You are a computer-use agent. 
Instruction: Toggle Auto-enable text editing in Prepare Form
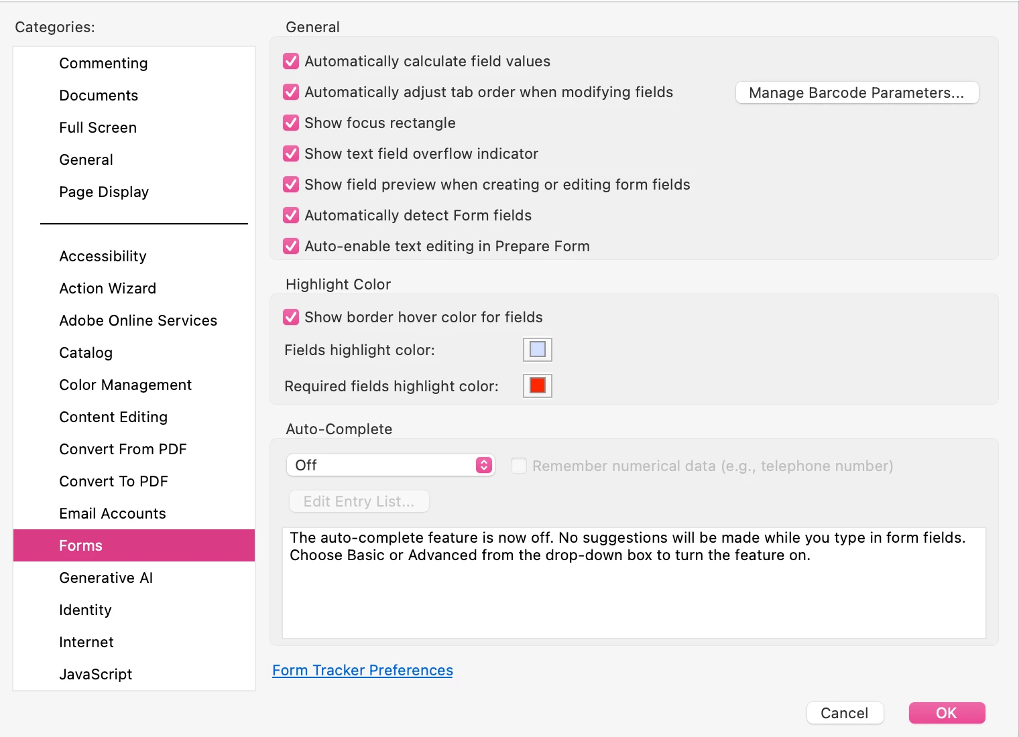tap(291, 247)
